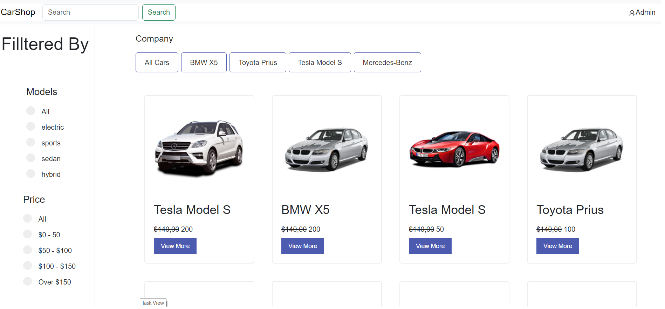Image resolution: width=665 pixels, height=309 pixels.
Task: Click the Filltered By heading
Action: coord(45,44)
